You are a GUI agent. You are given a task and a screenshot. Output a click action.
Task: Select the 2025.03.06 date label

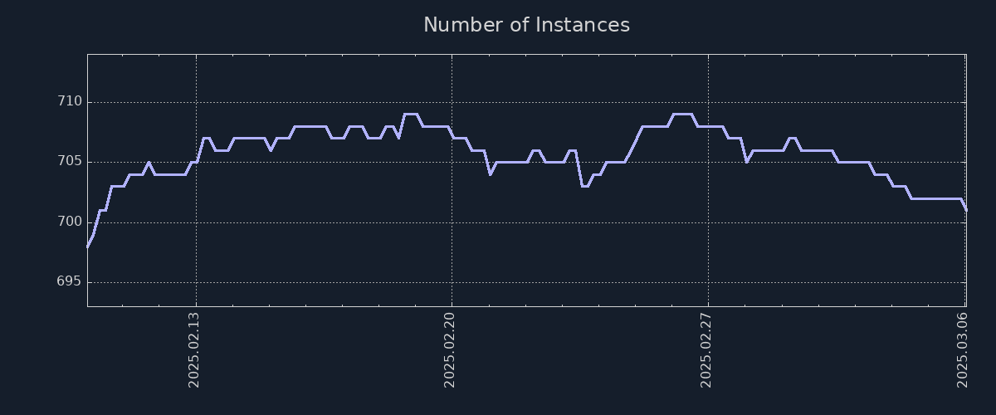click(963, 350)
